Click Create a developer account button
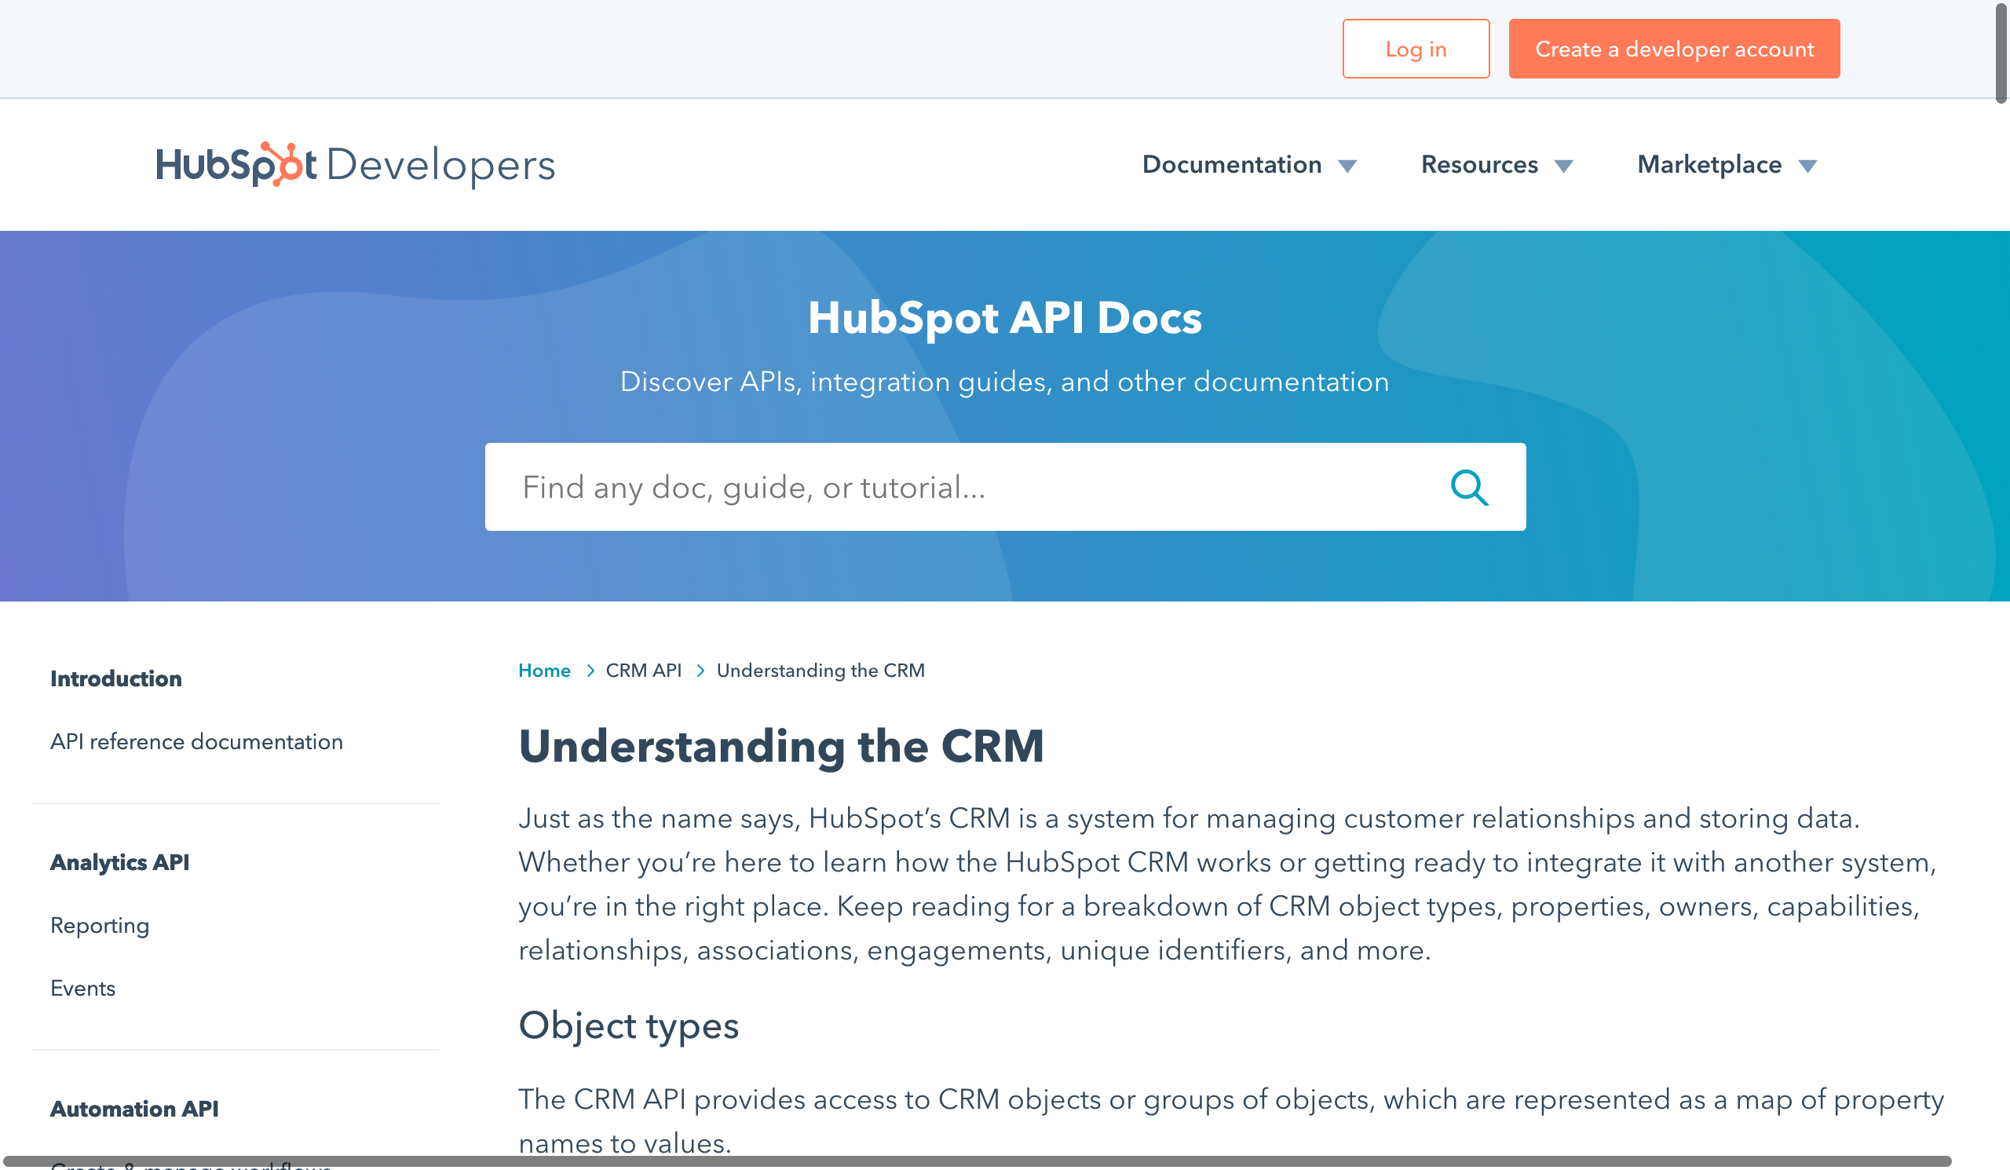2010x1170 pixels. (x=1673, y=49)
